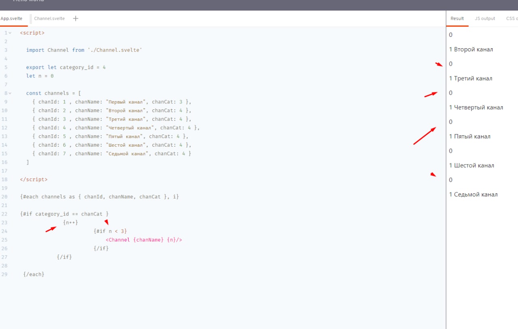Switch to the App.svelte file tab
This screenshot has width=518, height=329.
point(11,19)
